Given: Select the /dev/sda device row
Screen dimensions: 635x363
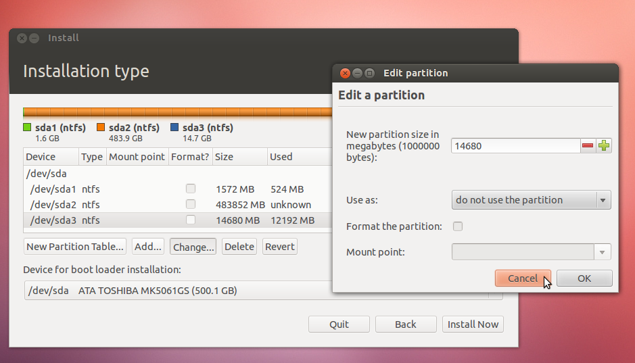Looking at the screenshot, I should click(x=178, y=174).
